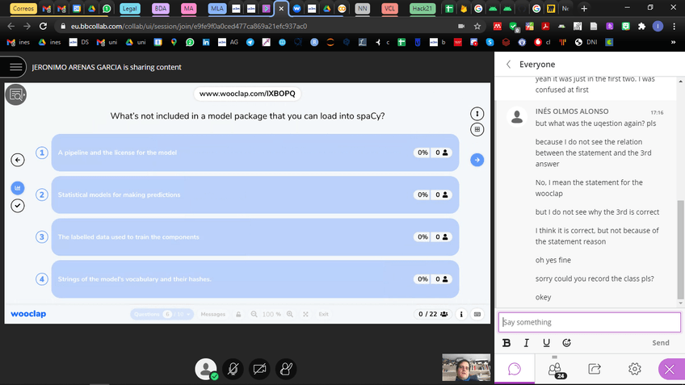
Task: Open the Collaborate session menu hamburger
Action: point(15,67)
